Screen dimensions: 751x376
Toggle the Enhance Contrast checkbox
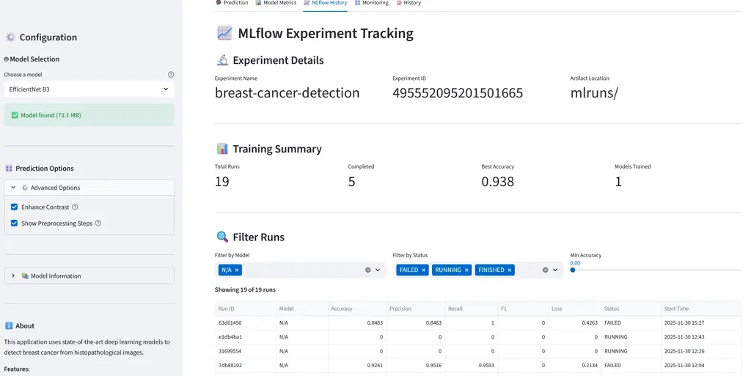click(x=15, y=207)
